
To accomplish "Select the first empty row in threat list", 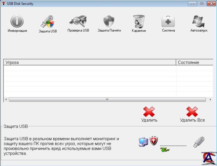I will click(89, 68).
